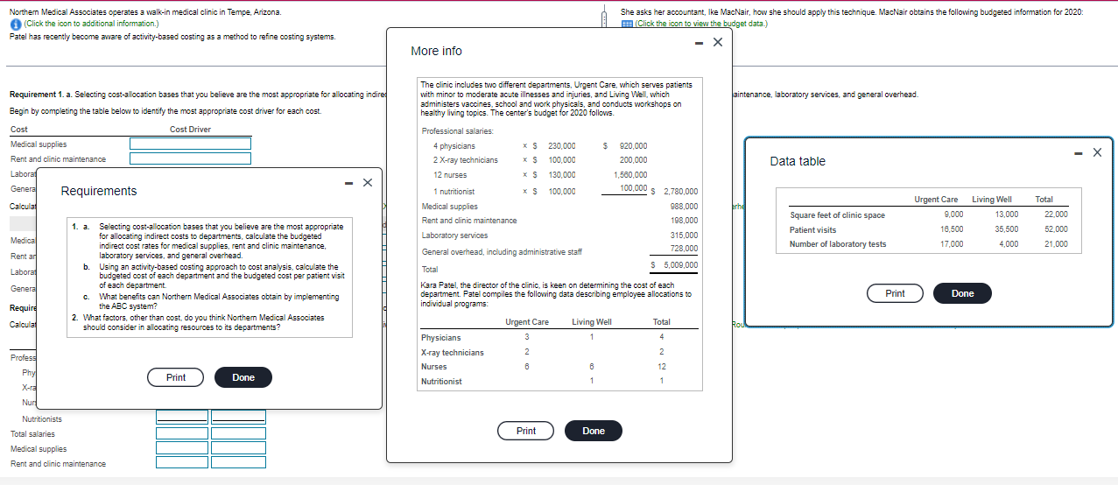The height and width of the screenshot is (485, 1118).
Task: Click Done in the Requirements dialog
Action: 243,377
